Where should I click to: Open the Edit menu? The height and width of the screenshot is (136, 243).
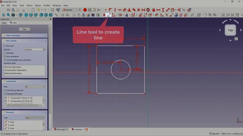8,5
